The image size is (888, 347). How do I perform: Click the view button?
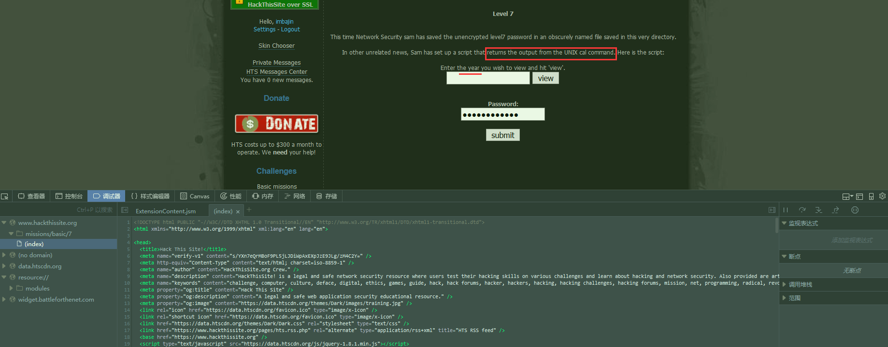click(x=545, y=78)
